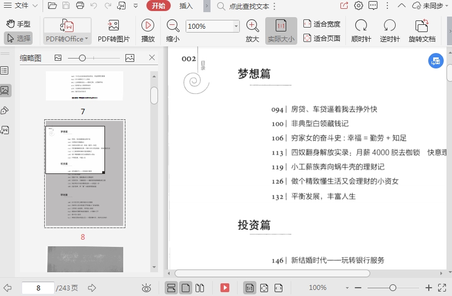Open the annotations sidebar icon
452x296 pixels.
(4, 110)
